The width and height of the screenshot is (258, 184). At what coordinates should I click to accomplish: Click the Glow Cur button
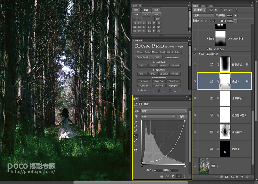[x=159, y=81]
